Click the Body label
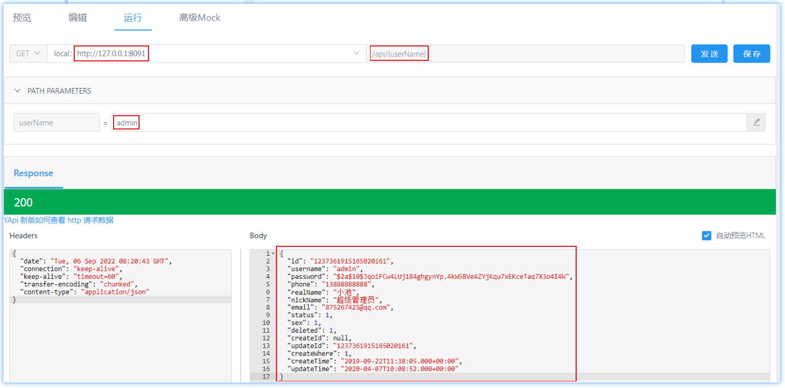 click(x=258, y=236)
